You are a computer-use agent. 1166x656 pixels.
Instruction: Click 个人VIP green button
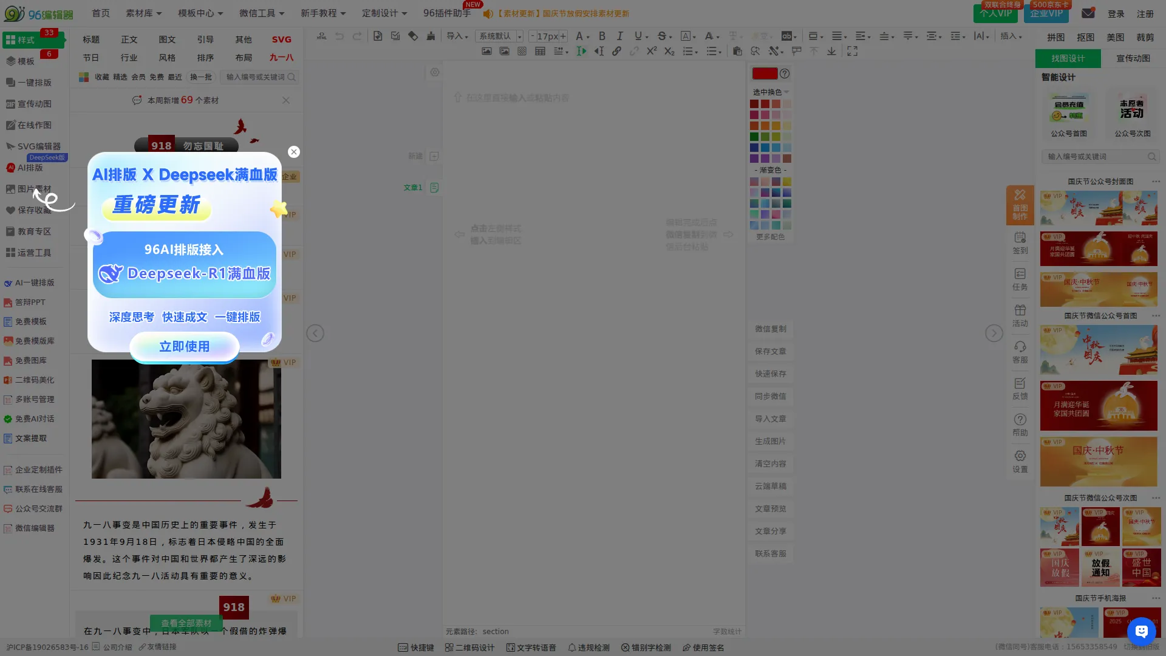coord(995,13)
